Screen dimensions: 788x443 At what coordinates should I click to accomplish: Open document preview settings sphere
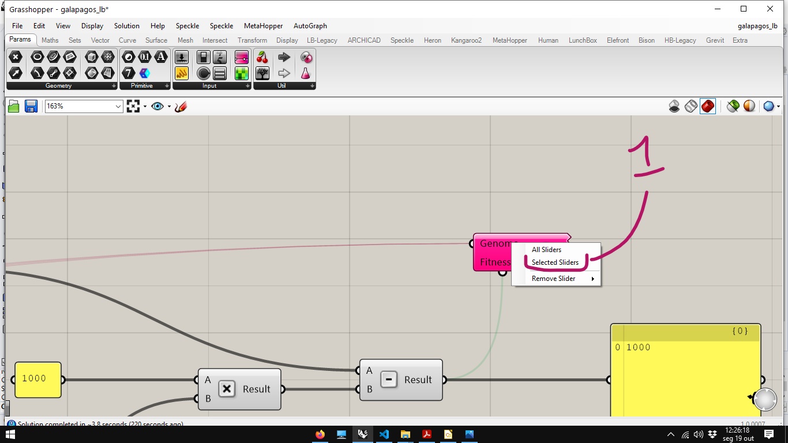click(x=749, y=106)
